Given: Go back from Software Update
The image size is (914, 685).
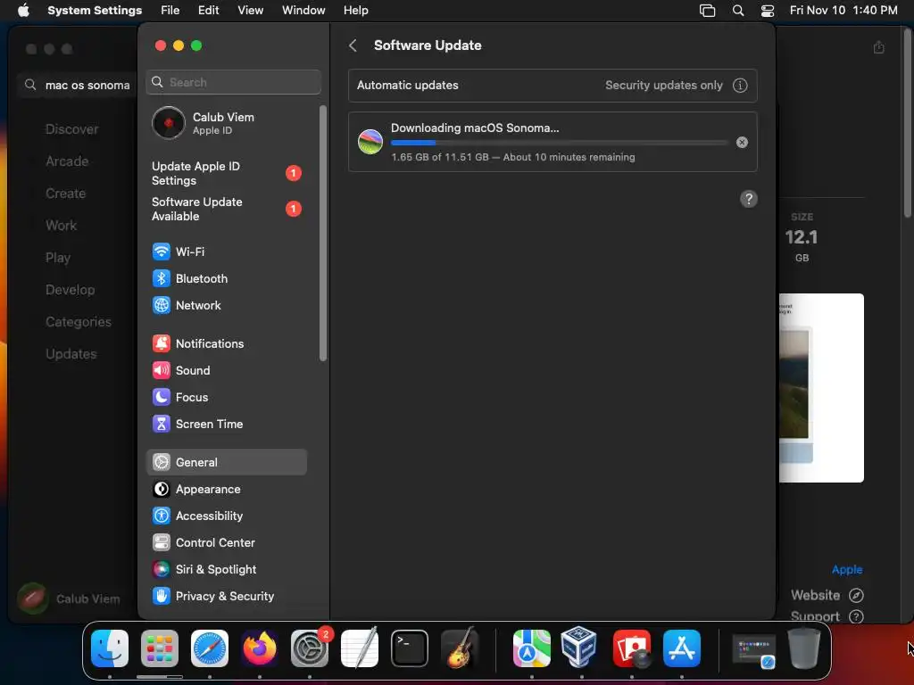Looking at the screenshot, I should click(353, 45).
